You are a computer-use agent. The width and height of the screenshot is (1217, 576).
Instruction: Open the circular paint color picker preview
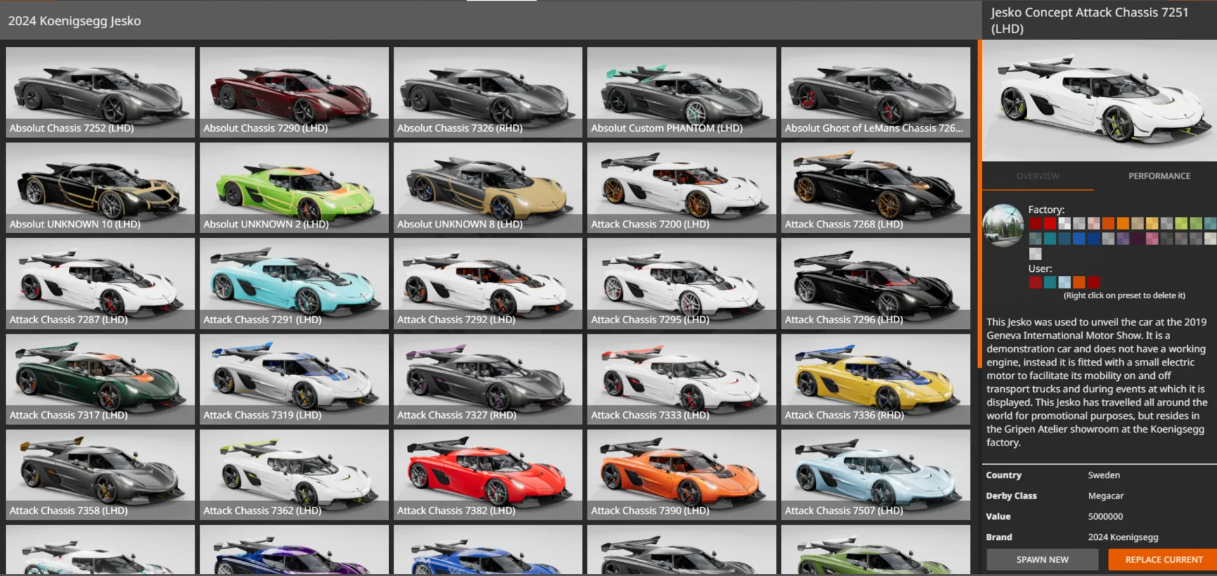tap(1003, 225)
